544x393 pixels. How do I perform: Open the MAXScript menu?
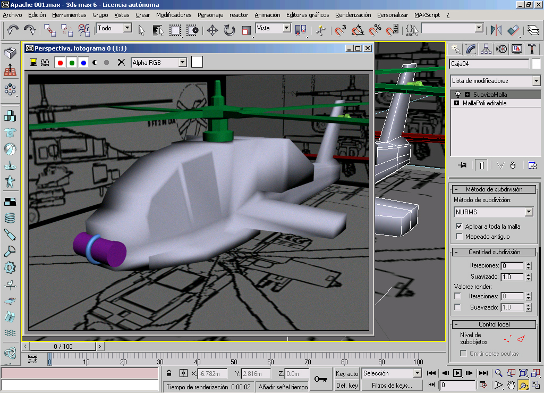click(427, 15)
